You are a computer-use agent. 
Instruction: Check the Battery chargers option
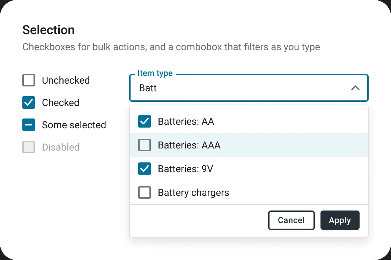145,192
